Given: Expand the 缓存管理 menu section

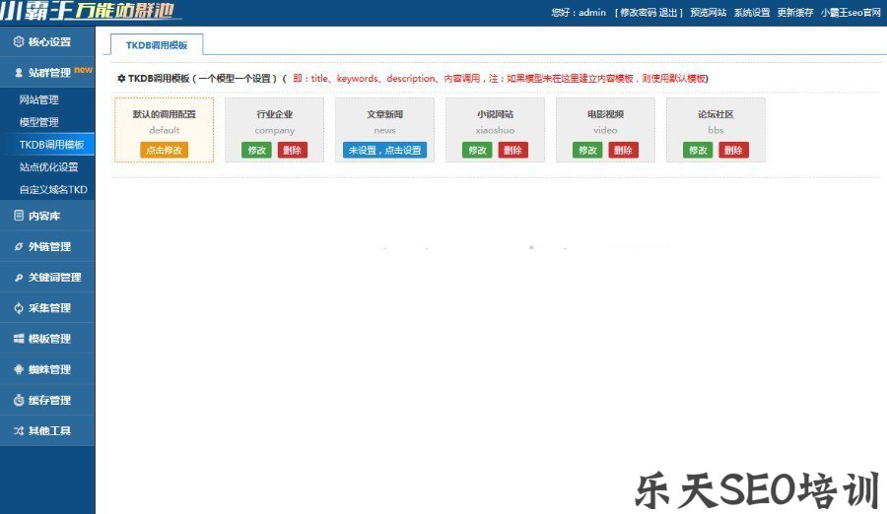Looking at the screenshot, I should tap(47, 400).
